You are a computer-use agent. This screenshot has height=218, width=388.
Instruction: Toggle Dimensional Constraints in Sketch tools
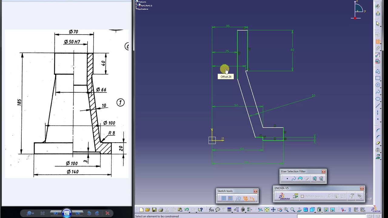tap(252, 198)
